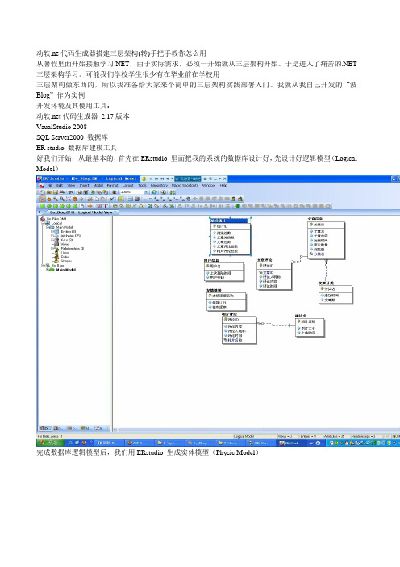Select the Be_Blog.DM1 Logical Model View tab

click(81, 212)
